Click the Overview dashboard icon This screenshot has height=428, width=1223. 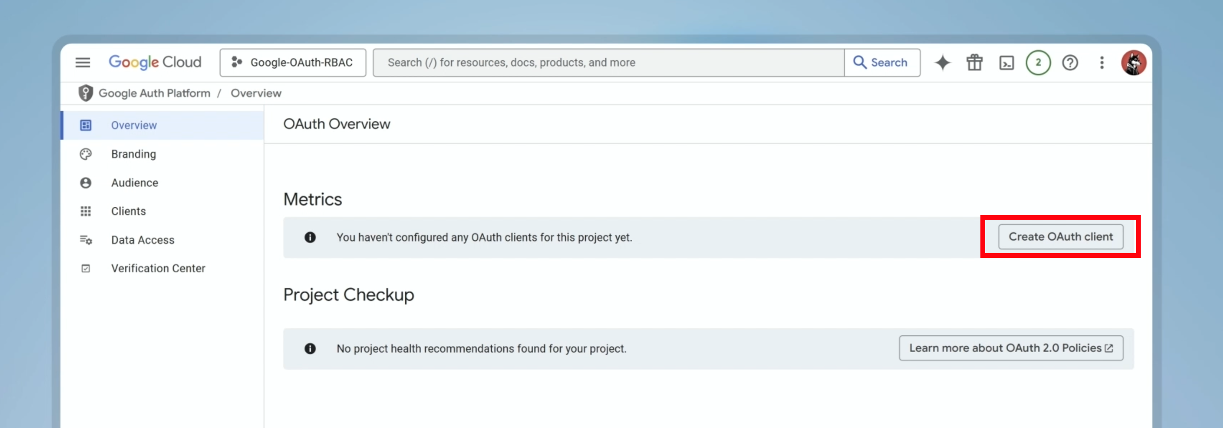click(x=86, y=125)
